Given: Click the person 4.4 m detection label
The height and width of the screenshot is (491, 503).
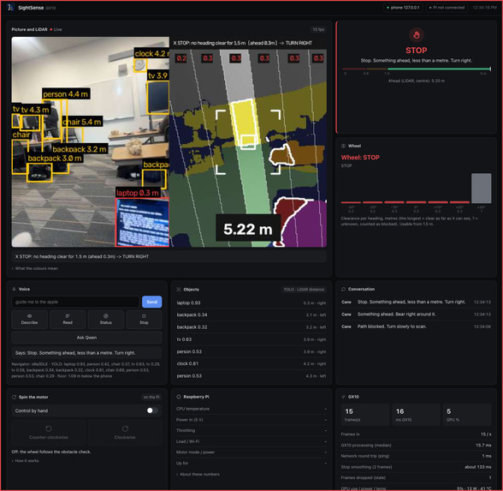Looking at the screenshot, I should [x=66, y=94].
